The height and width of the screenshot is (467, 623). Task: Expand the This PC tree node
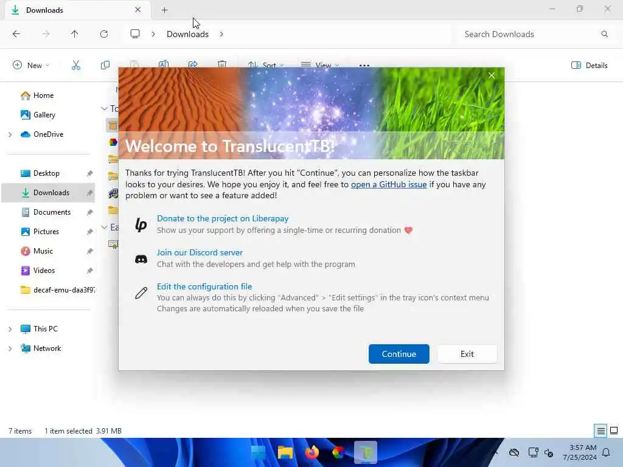coord(10,329)
